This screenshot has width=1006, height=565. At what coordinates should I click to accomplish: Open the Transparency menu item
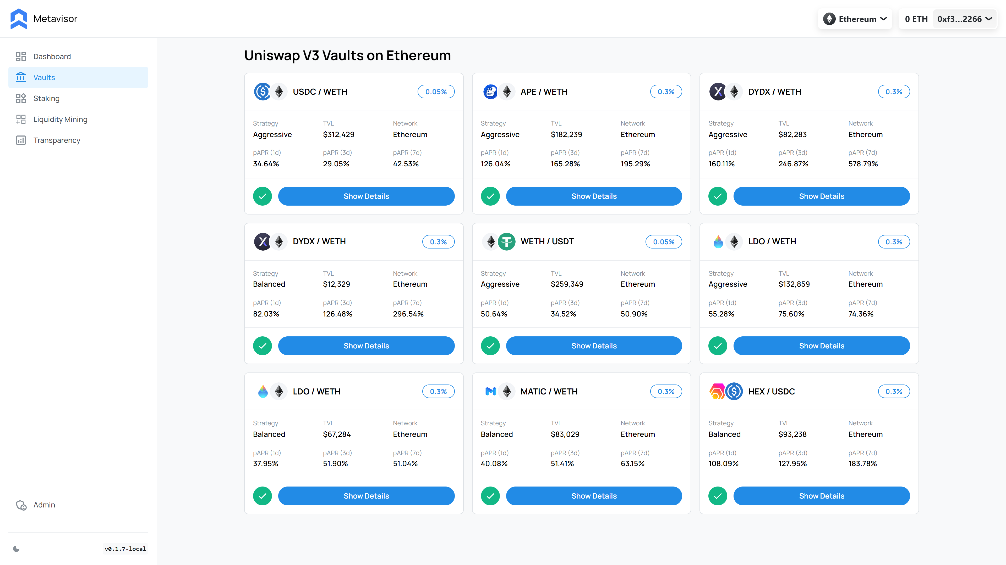[78, 140]
